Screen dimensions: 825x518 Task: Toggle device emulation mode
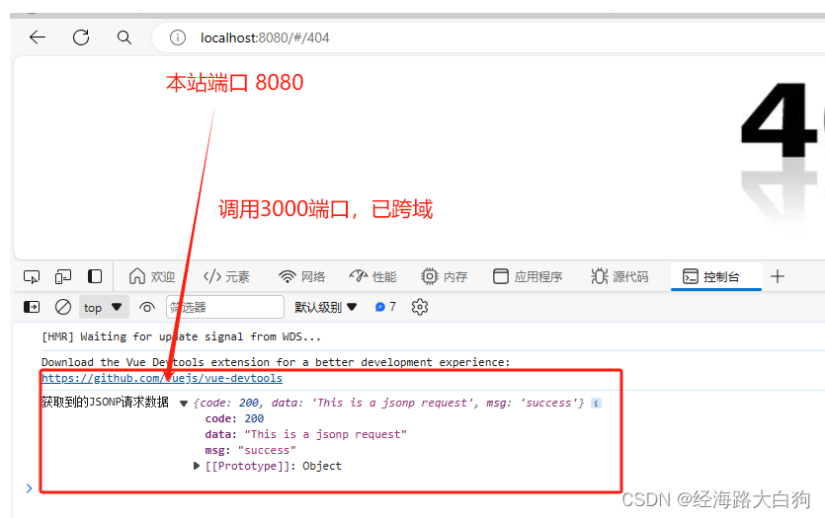point(63,277)
